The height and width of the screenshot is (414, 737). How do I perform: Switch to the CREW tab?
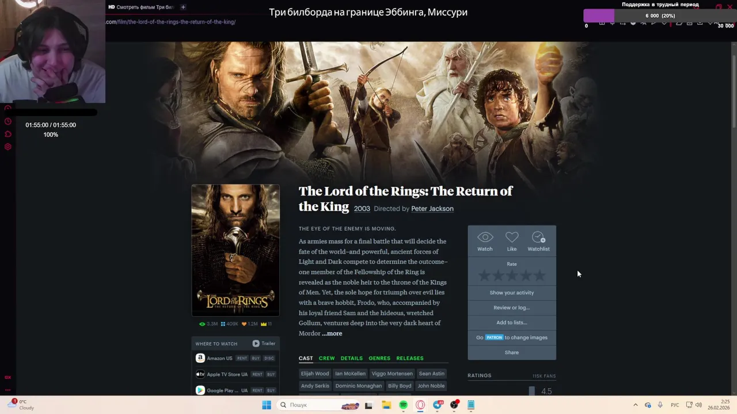(x=326, y=358)
